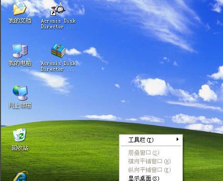Expand the 工具栏 submenu arrow
The width and height of the screenshot is (223, 181).
point(178,139)
